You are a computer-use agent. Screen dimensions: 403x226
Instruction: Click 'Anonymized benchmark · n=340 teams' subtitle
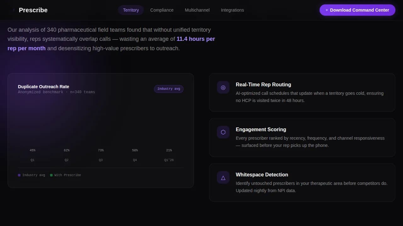tap(56, 92)
